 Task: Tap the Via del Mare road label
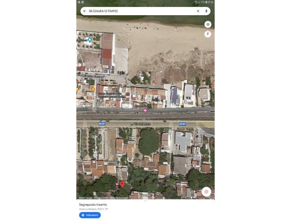(142, 124)
